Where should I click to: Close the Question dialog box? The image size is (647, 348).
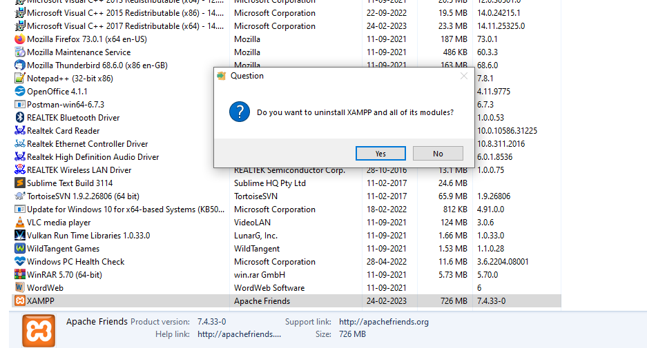464,76
